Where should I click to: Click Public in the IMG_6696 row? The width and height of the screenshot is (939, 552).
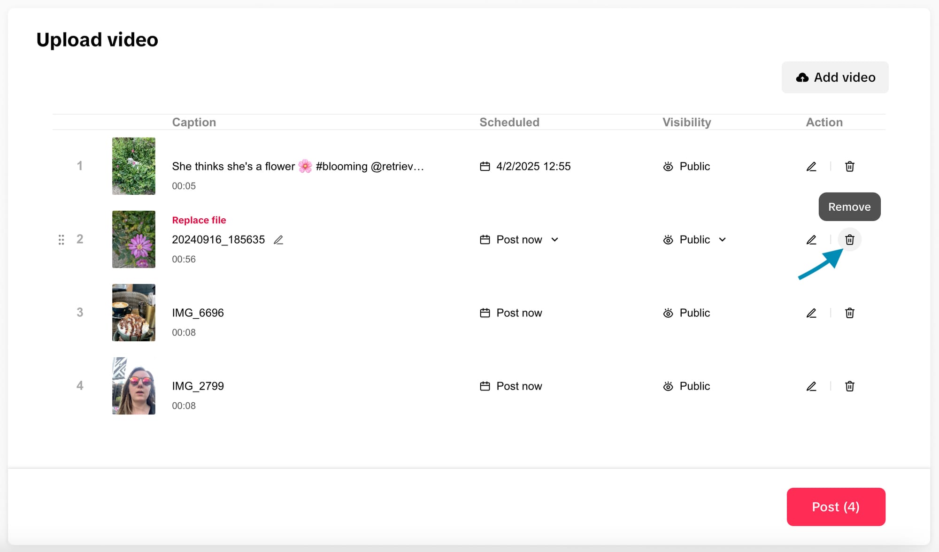pos(695,313)
